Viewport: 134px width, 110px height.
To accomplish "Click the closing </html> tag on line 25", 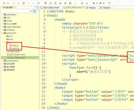I will coord(53,108).
